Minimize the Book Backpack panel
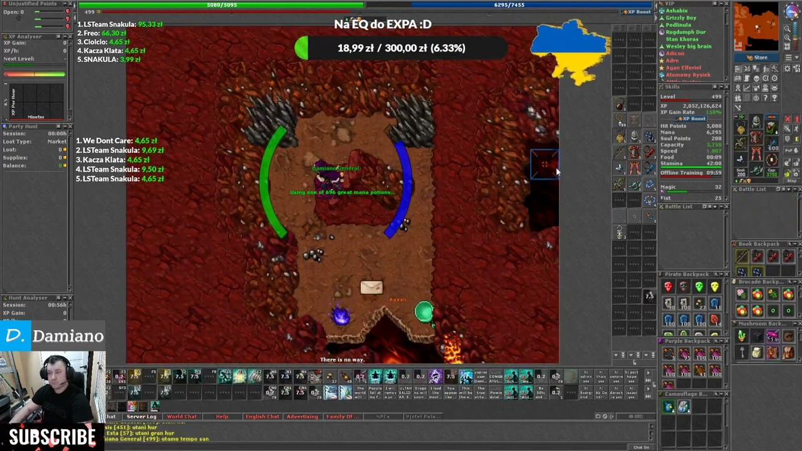 point(795,244)
